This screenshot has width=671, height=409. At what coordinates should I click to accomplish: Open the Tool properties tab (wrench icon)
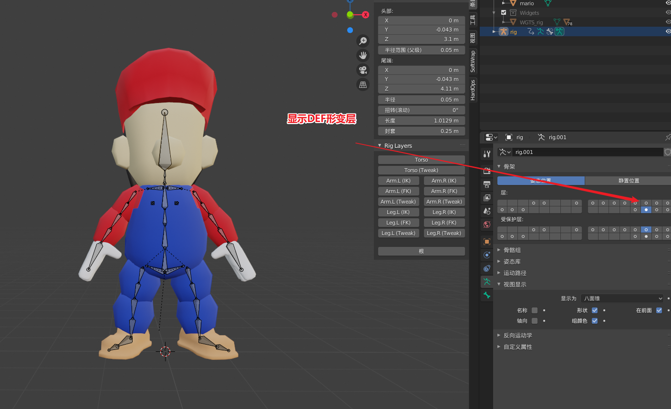487,154
